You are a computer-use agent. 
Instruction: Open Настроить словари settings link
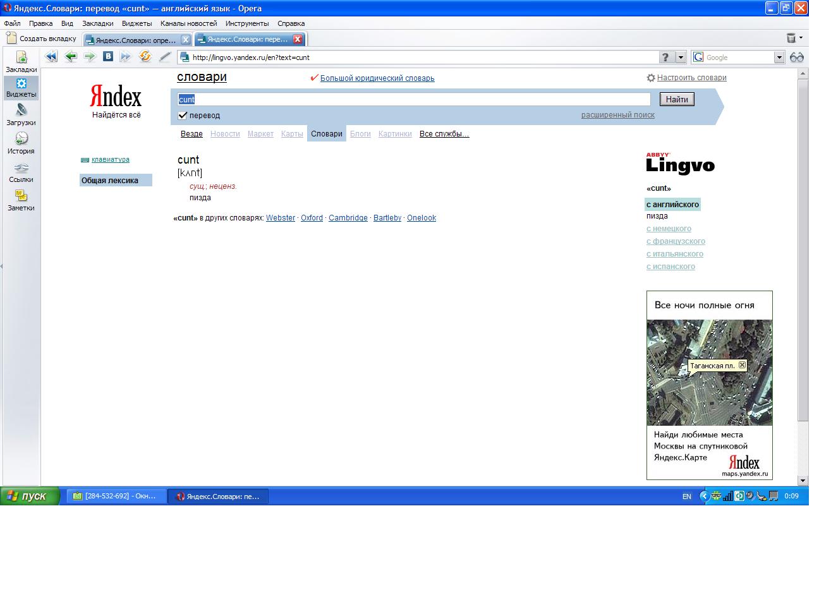click(691, 78)
